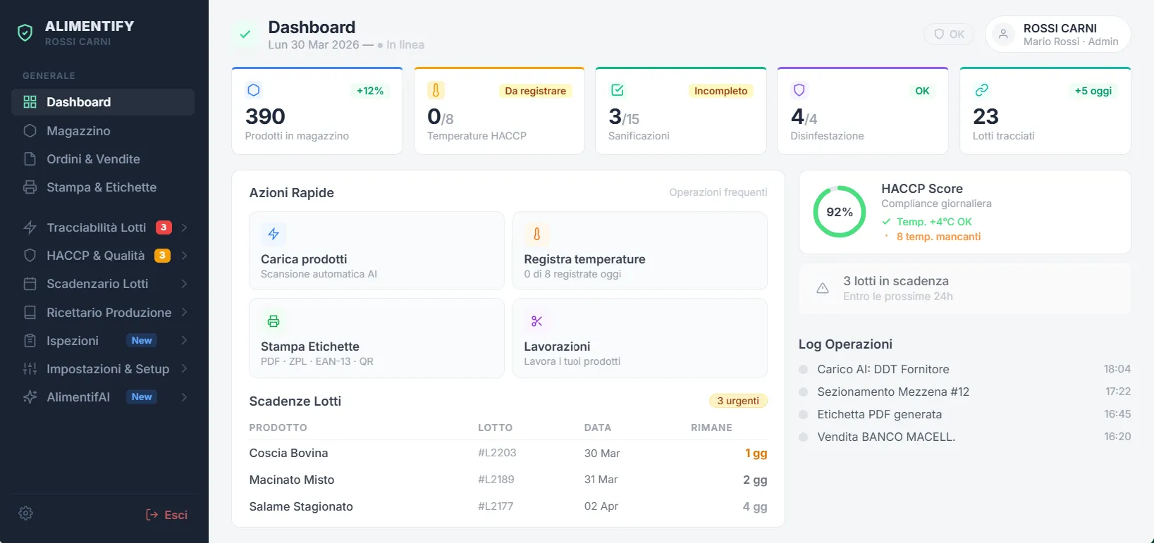This screenshot has height=543, width=1154.
Task: Go to Magazzino in sidebar
Action: point(103,131)
